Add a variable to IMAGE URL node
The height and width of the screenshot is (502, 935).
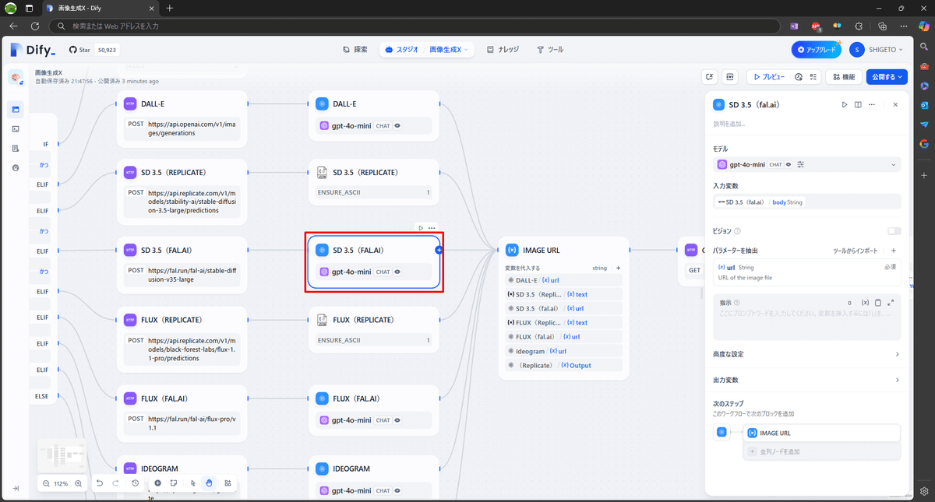coord(619,268)
